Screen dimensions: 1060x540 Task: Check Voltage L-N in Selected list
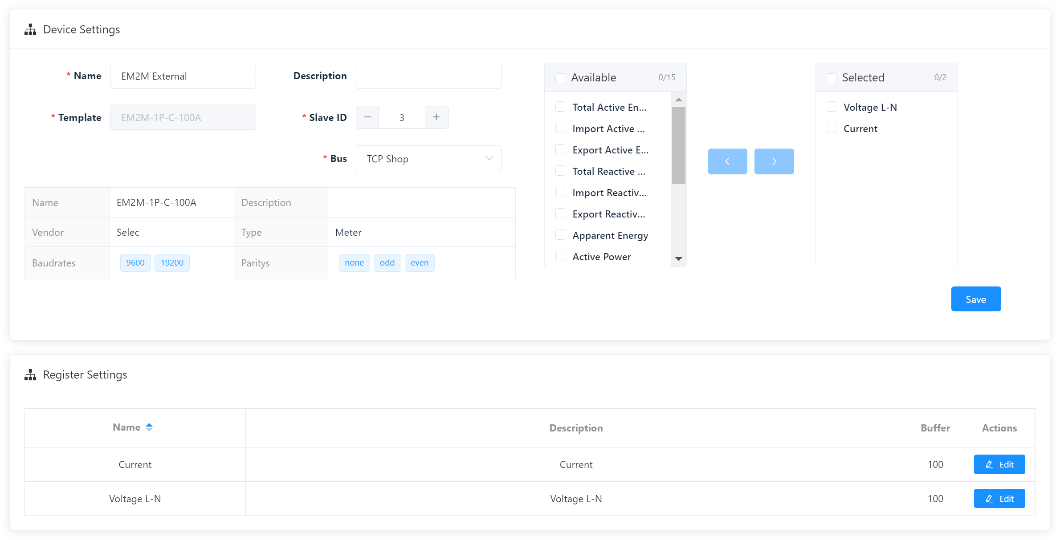tap(831, 107)
